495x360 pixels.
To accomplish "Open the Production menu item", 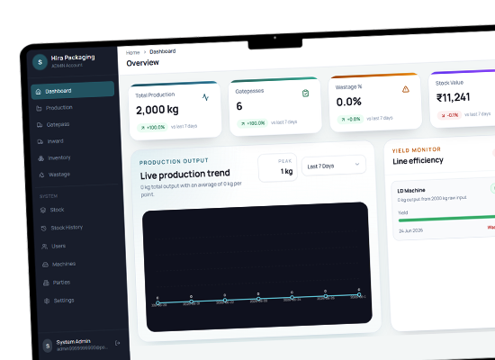I will point(73,108).
